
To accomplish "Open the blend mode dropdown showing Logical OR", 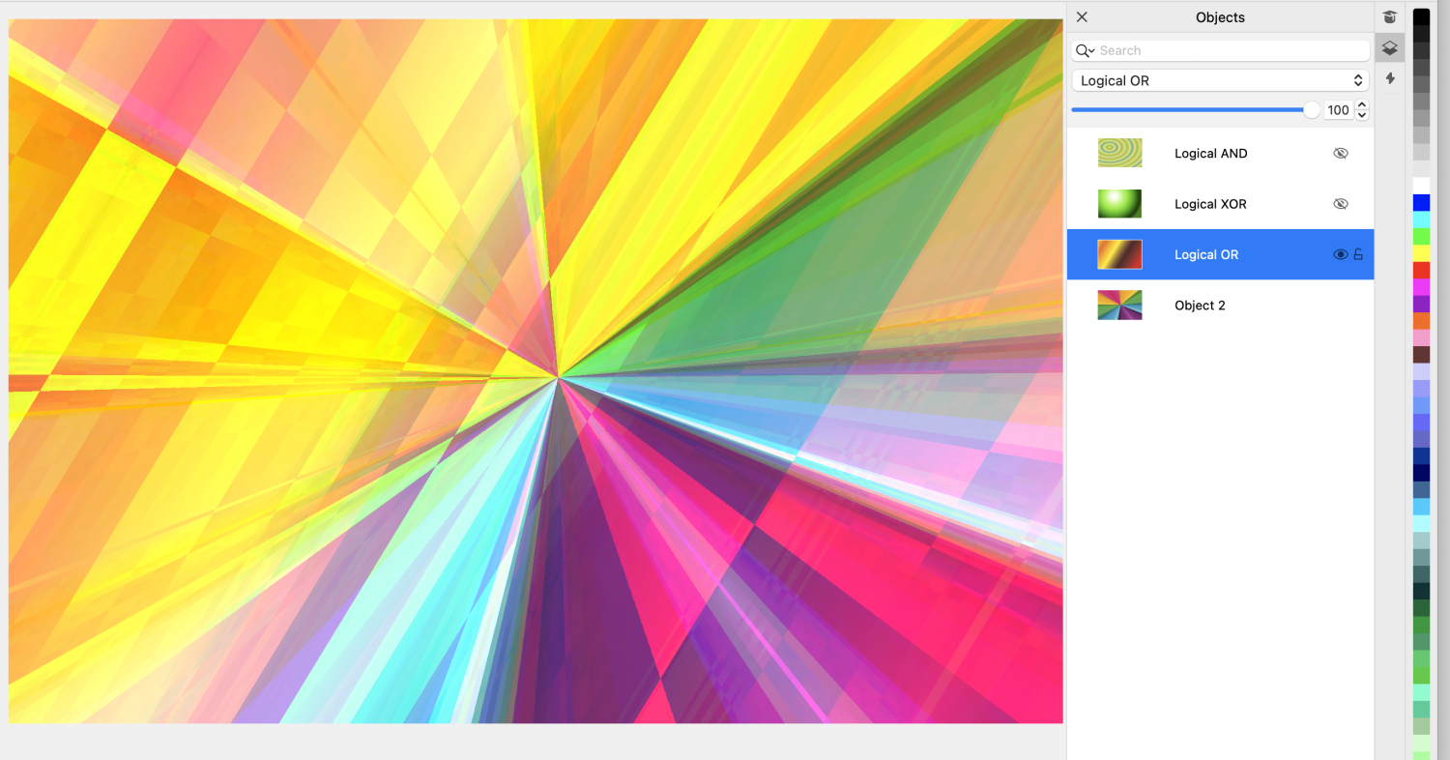I will tap(1220, 80).
